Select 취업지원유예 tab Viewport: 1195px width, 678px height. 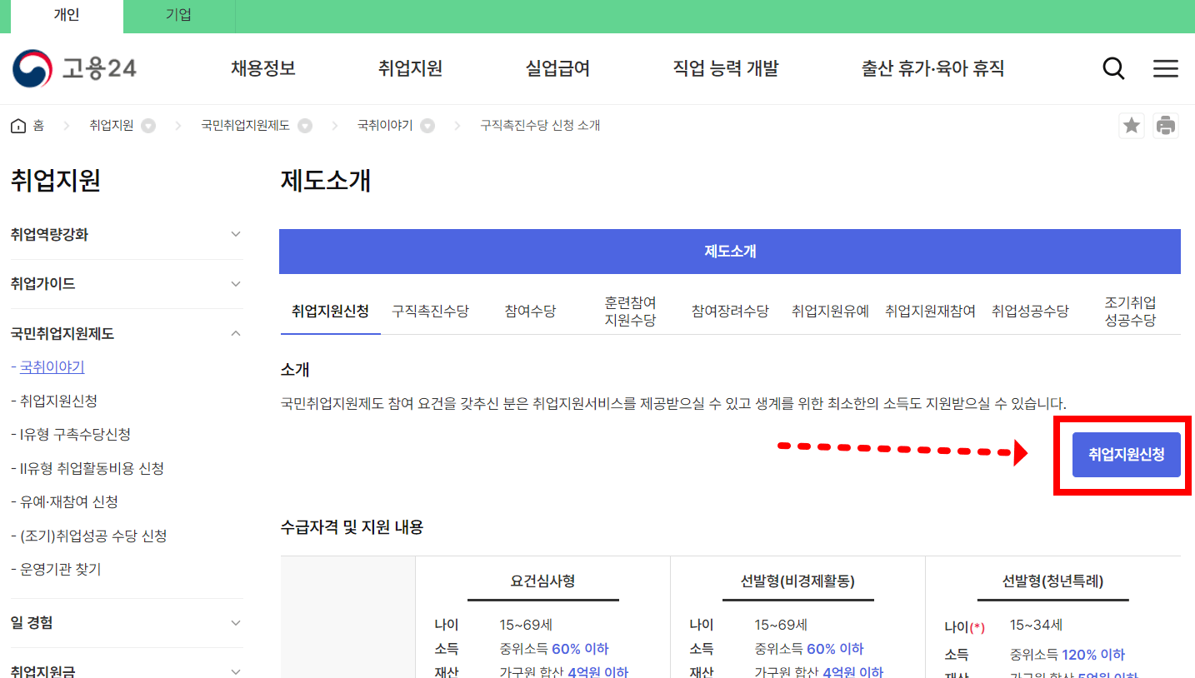click(x=830, y=312)
